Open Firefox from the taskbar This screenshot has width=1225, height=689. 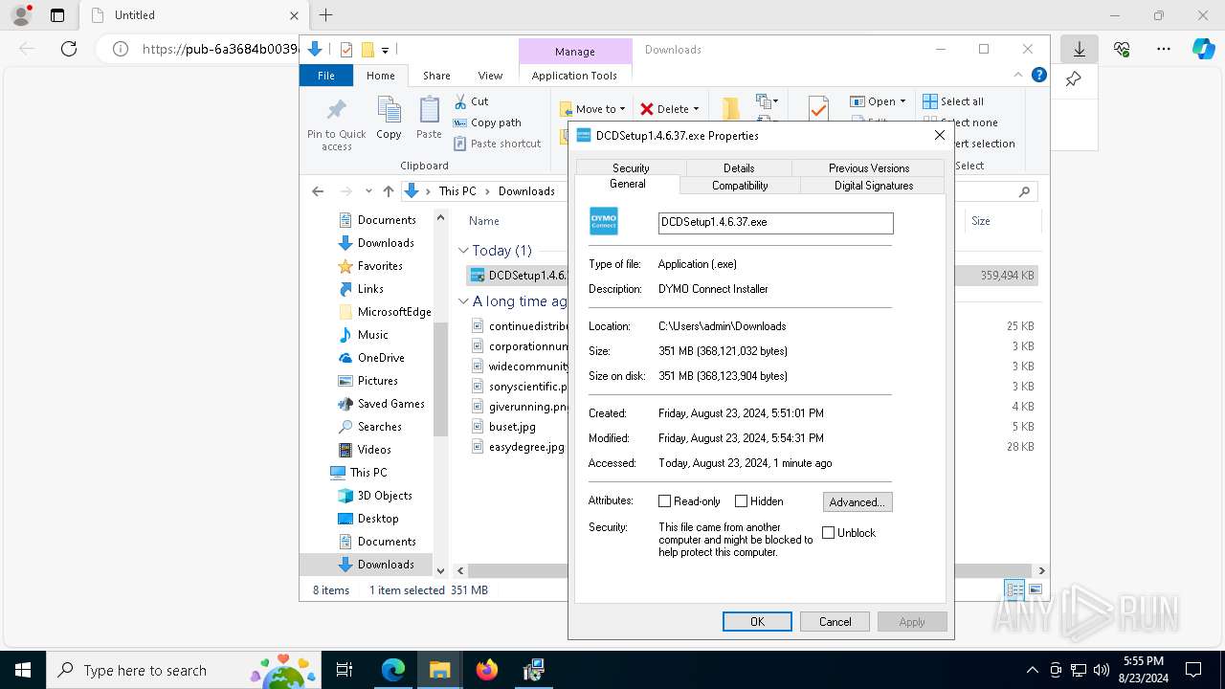(x=487, y=670)
